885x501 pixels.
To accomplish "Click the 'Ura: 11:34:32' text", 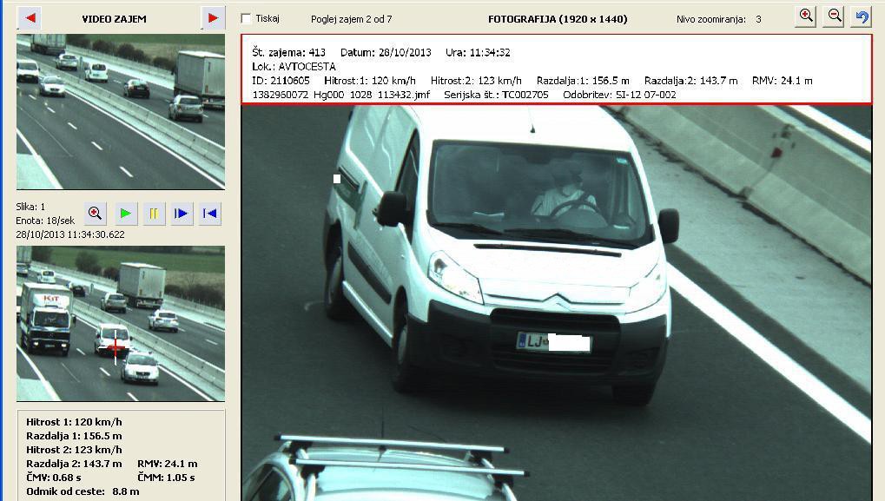I will pos(478,52).
